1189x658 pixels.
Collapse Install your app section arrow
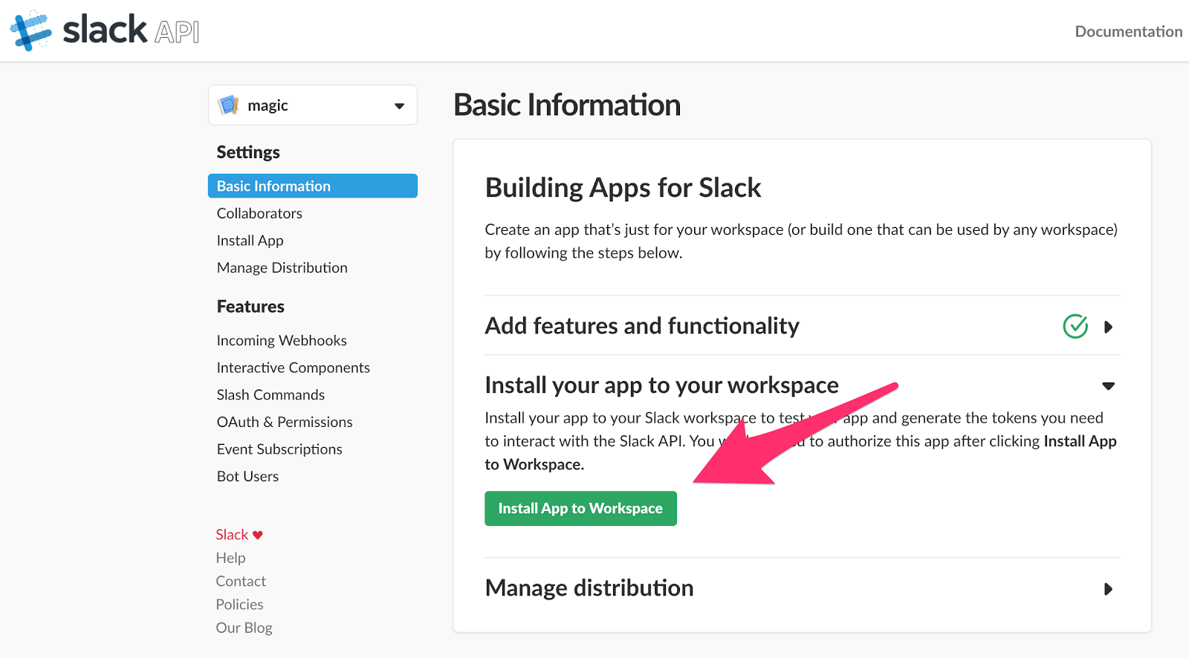(1108, 386)
